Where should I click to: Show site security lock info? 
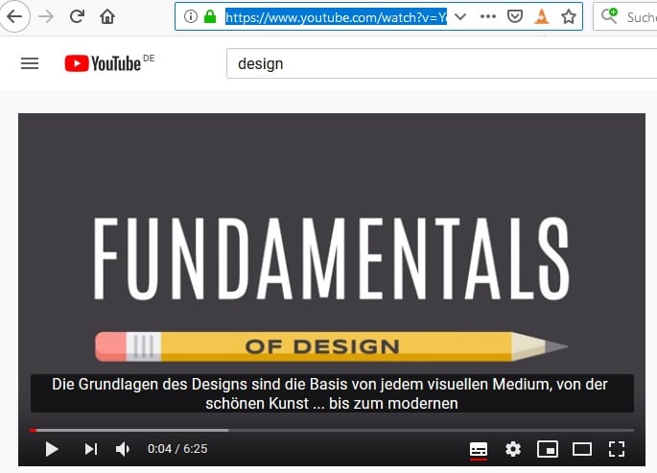209,16
